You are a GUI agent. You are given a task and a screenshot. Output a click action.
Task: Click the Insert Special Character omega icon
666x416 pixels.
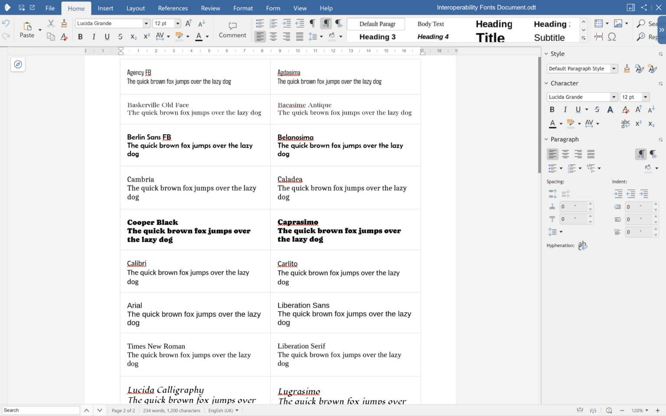pyautogui.click(x=612, y=37)
